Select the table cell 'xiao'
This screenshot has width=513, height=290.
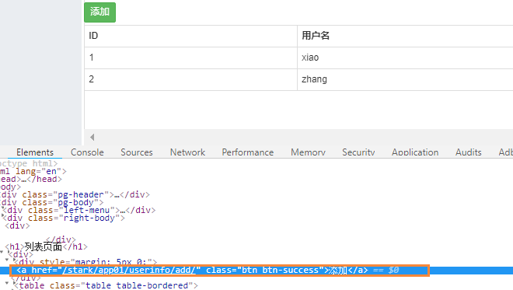[x=405, y=58]
